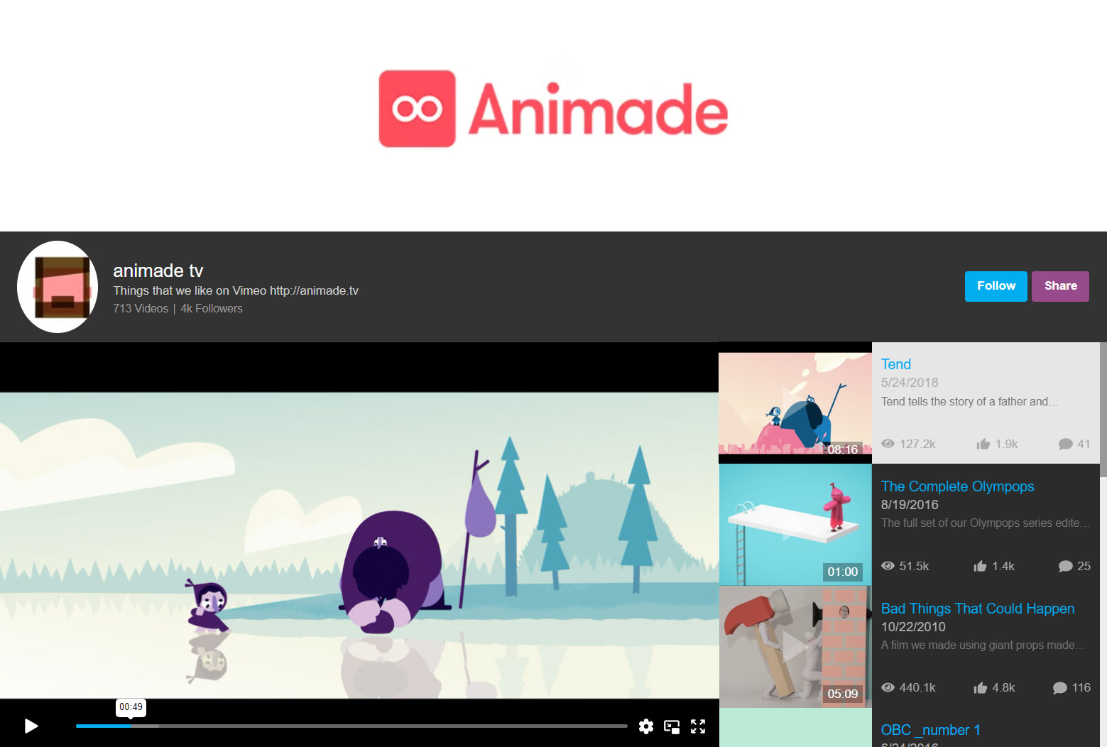Click the '51.5k' view count
This screenshot has width=1107, height=747.
coord(914,566)
